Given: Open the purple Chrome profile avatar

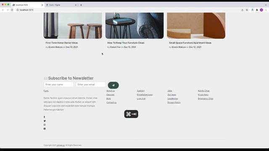Looking at the screenshot, I should [261, 10].
